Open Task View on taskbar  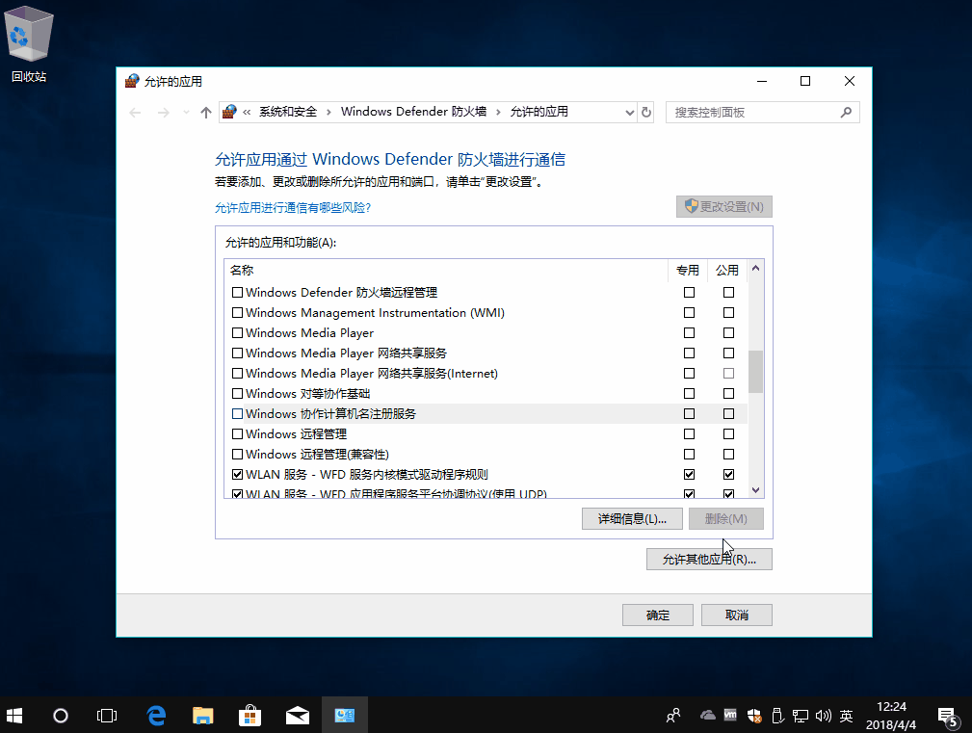tap(107, 716)
